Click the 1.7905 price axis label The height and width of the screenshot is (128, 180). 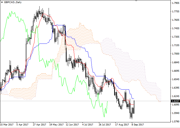click(176, 3)
